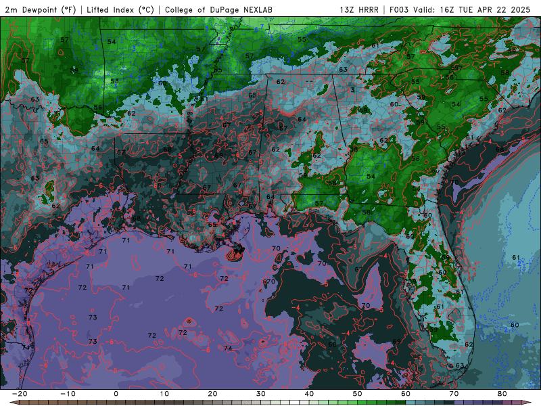Select the '13Z HRRR' model run label
The image size is (541, 406).
[359, 9]
